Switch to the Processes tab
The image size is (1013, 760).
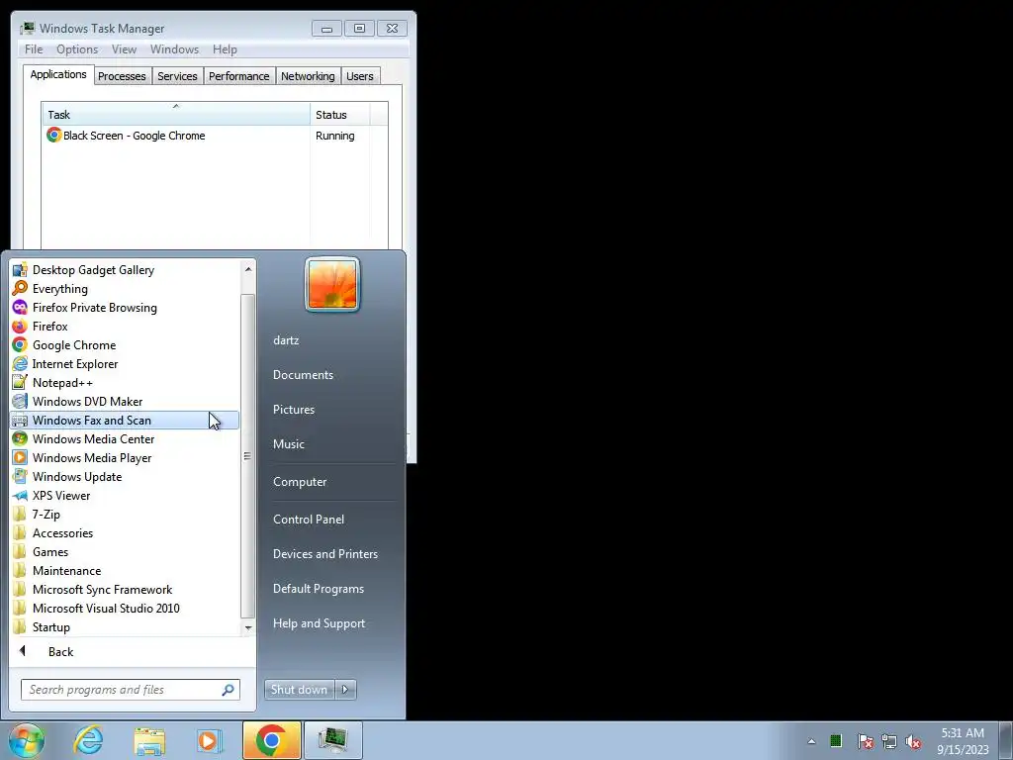[x=122, y=76]
